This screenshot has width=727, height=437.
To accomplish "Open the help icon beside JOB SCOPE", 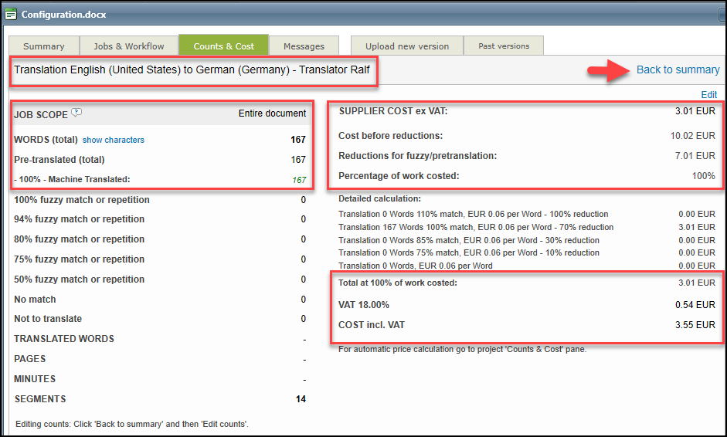I will point(76,113).
